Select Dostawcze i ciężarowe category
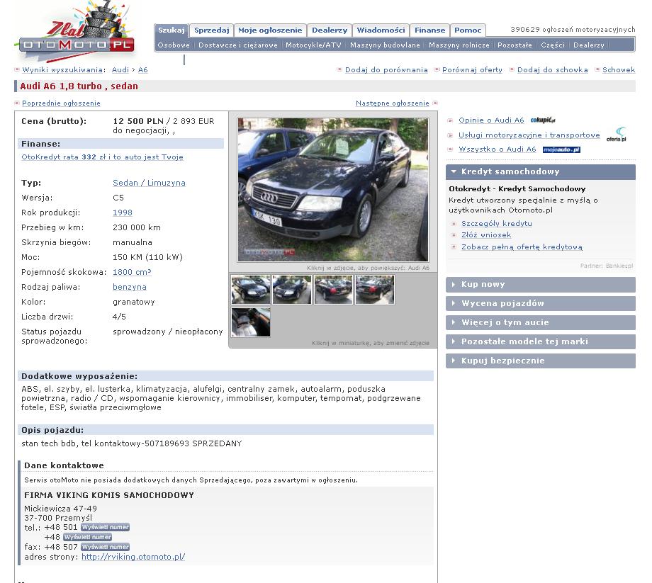 pyautogui.click(x=238, y=45)
